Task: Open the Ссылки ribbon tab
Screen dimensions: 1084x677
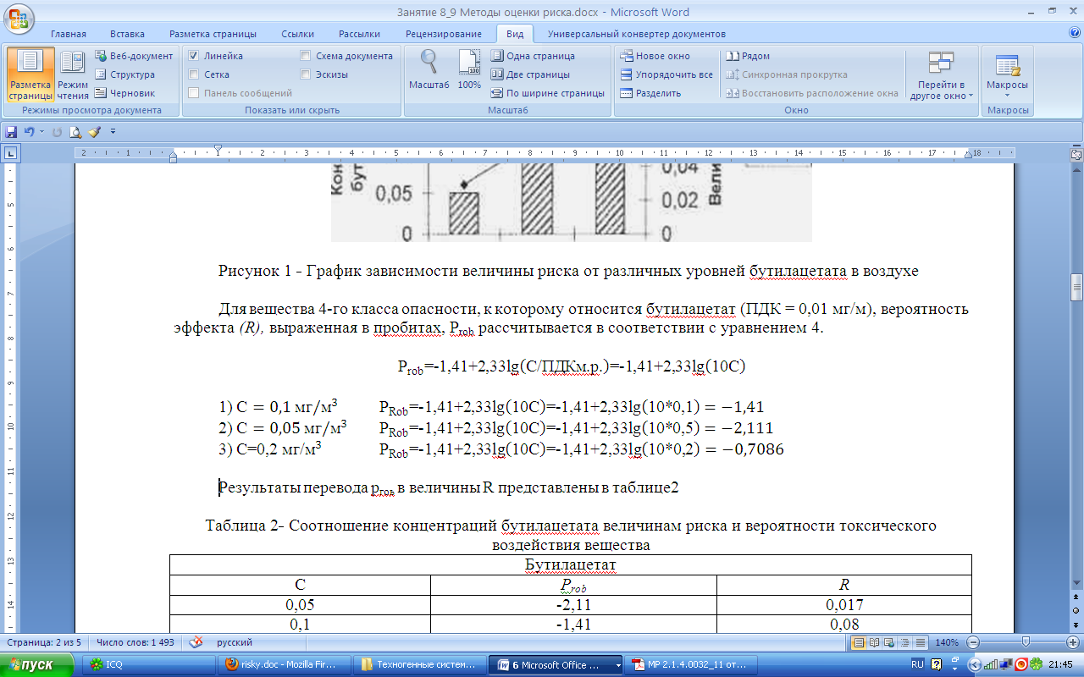Action: click(x=297, y=34)
